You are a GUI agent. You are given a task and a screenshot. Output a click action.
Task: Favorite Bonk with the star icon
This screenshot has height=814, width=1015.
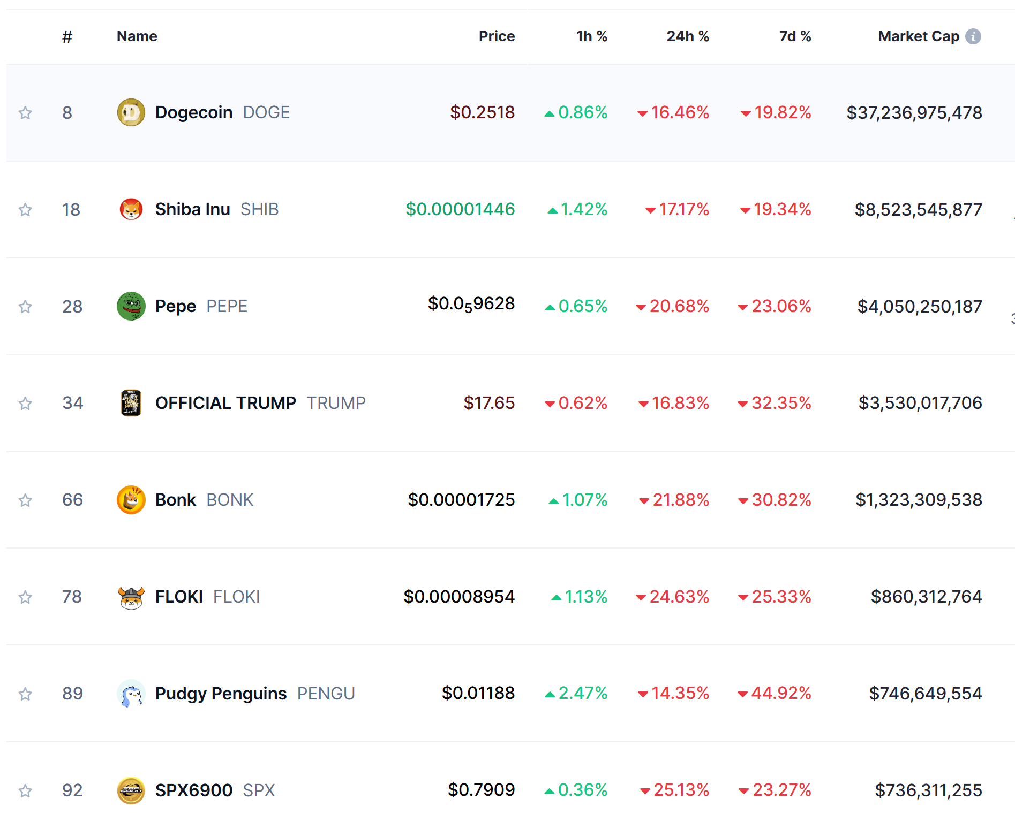[x=25, y=500]
